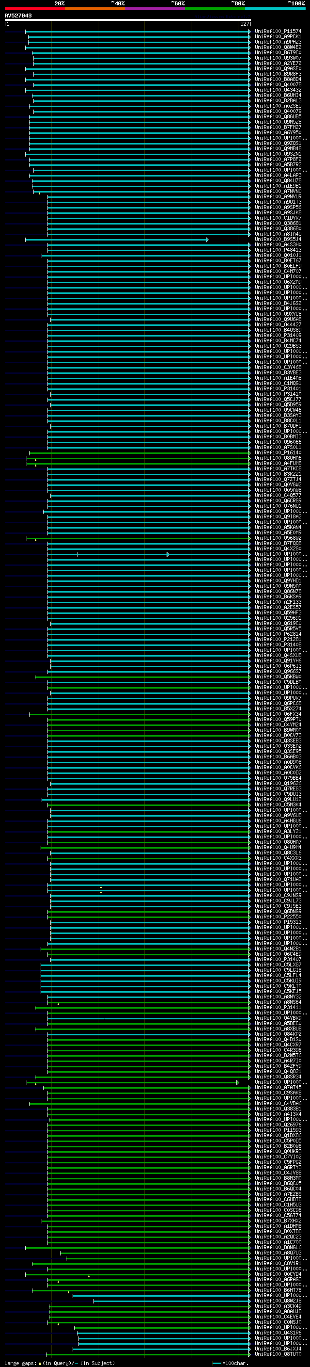Click the green ~80% similarity legend segment
Viewport: 310px width, 1367px height.
click(215, 9)
